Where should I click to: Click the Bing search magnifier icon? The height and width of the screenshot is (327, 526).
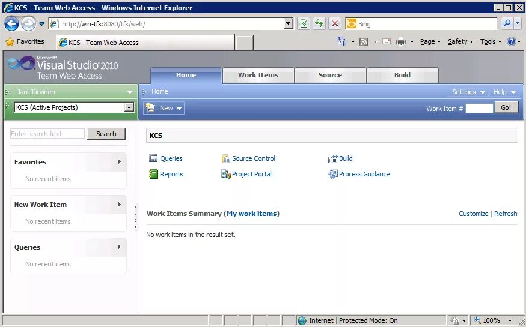507,23
